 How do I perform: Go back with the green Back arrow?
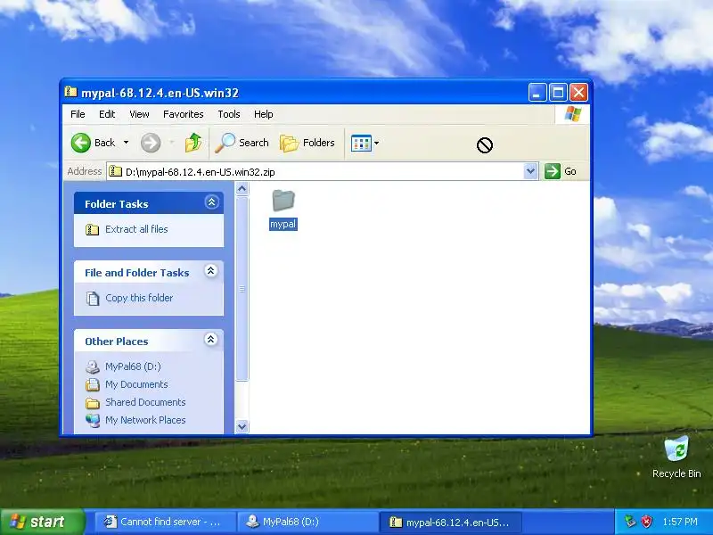coord(94,143)
